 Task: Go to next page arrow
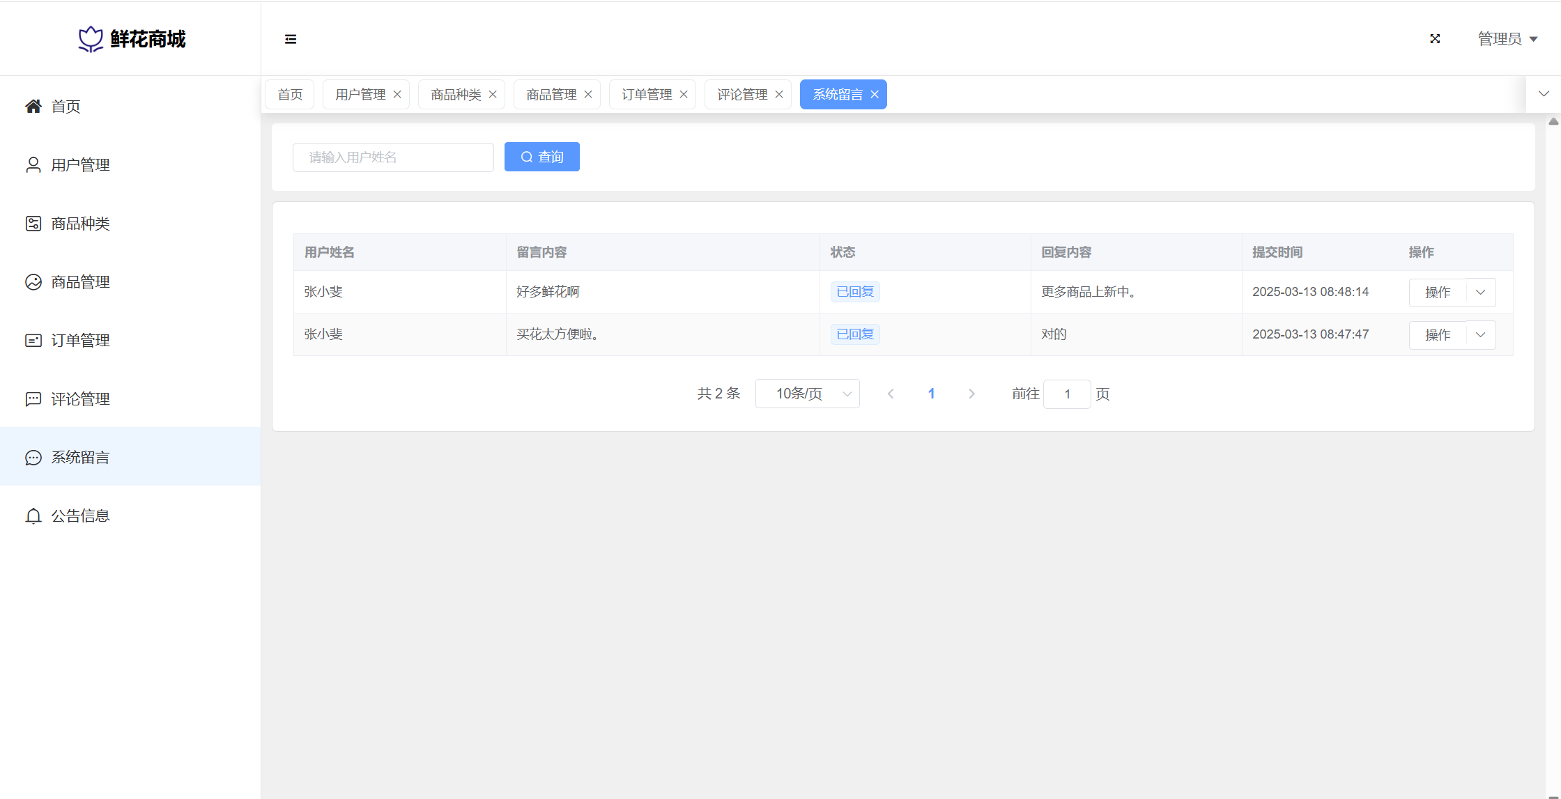971,394
